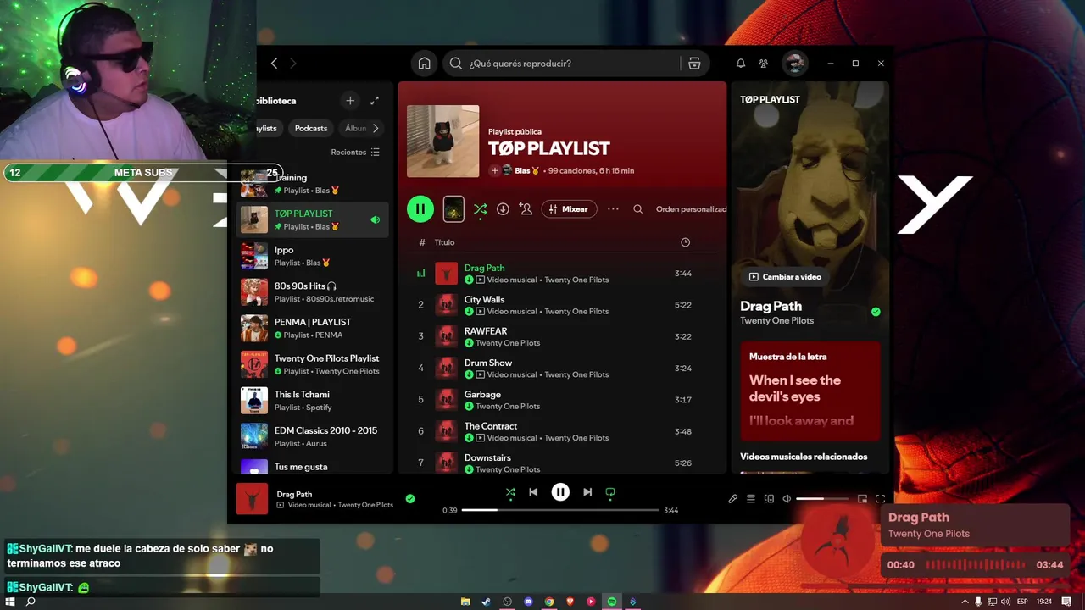Invite collaborators with the add-person icon
The image size is (1085, 610).
pyautogui.click(x=526, y=209)
